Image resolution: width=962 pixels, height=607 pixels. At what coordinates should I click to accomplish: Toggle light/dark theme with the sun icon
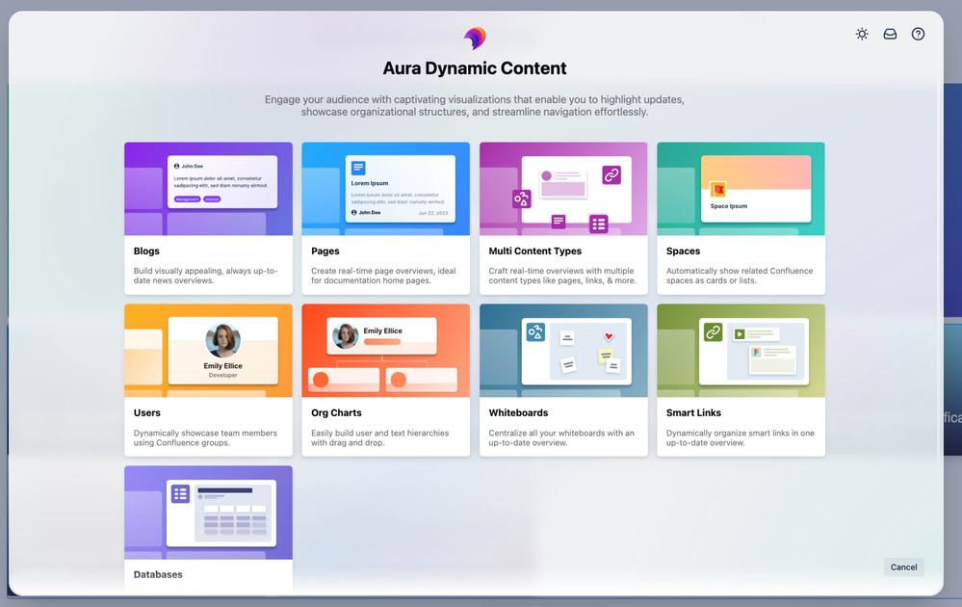point(862,33)
